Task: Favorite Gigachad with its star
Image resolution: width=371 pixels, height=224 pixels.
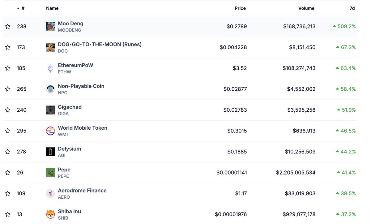Action: (x=8, y=110)
